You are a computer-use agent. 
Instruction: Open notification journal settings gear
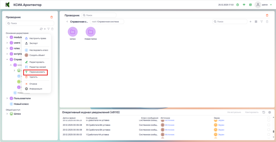pyautogui.click(x=269, y=112)
